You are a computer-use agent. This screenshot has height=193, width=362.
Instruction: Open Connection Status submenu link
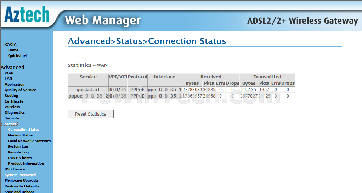tap(23, 130)
